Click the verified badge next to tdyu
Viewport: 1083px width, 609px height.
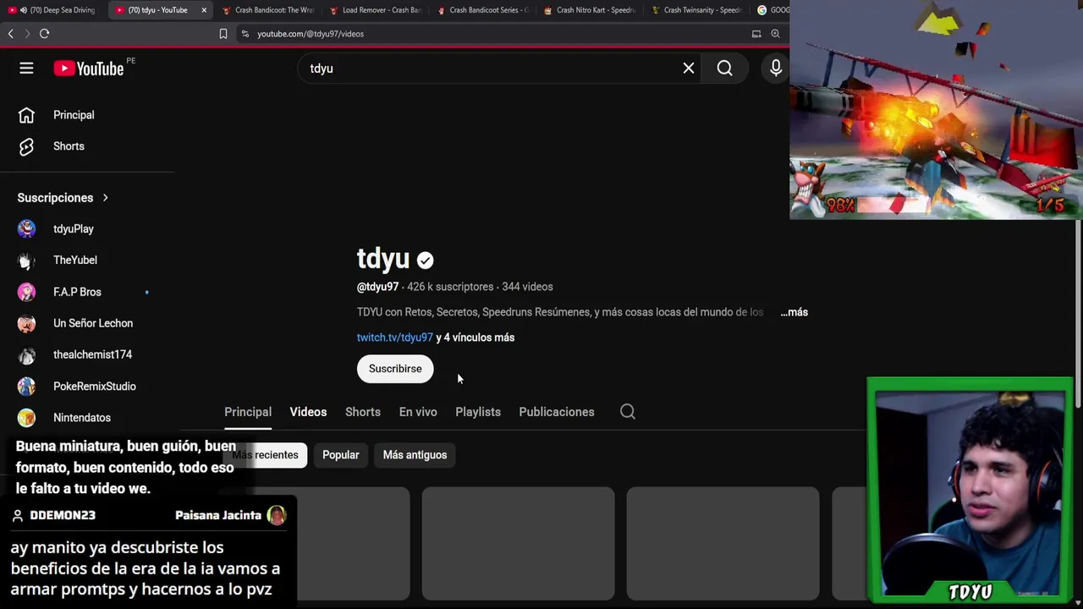(425, 261)
